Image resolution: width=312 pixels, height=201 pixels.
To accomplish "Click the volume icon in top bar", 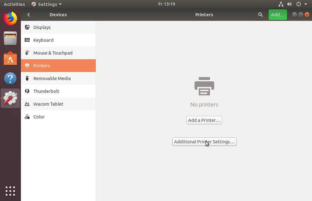I will click(x=290, y=4).
